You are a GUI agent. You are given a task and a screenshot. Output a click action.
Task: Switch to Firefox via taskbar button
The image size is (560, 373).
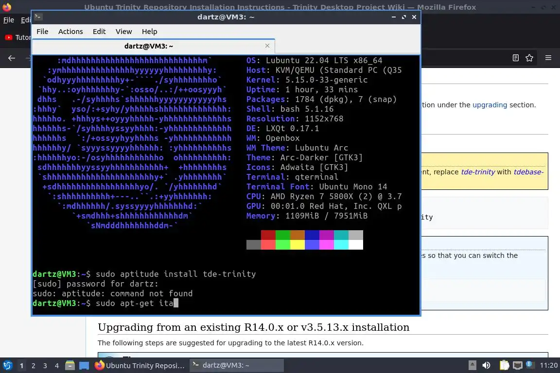click(x=140, y=365)
